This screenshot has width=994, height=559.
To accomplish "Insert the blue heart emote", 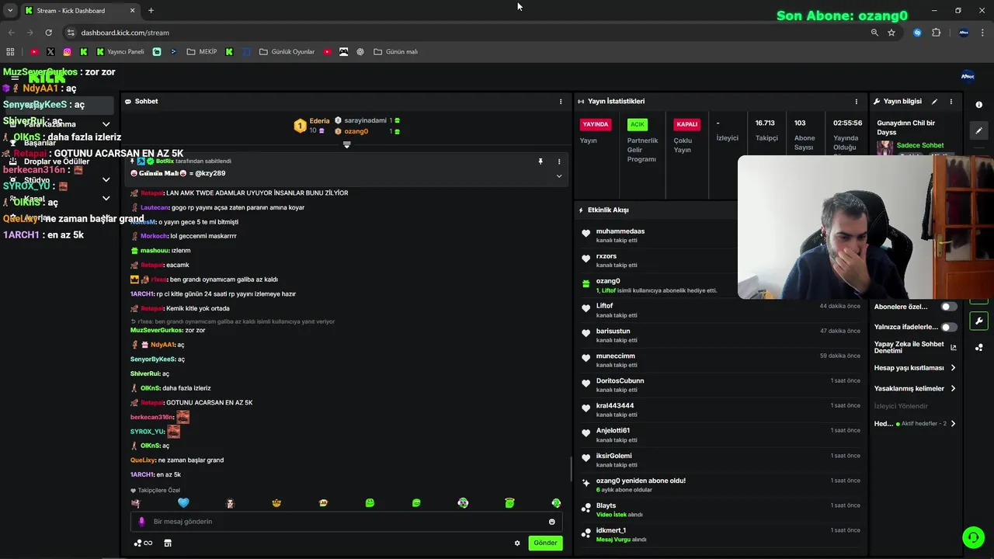I will (183, 503).
